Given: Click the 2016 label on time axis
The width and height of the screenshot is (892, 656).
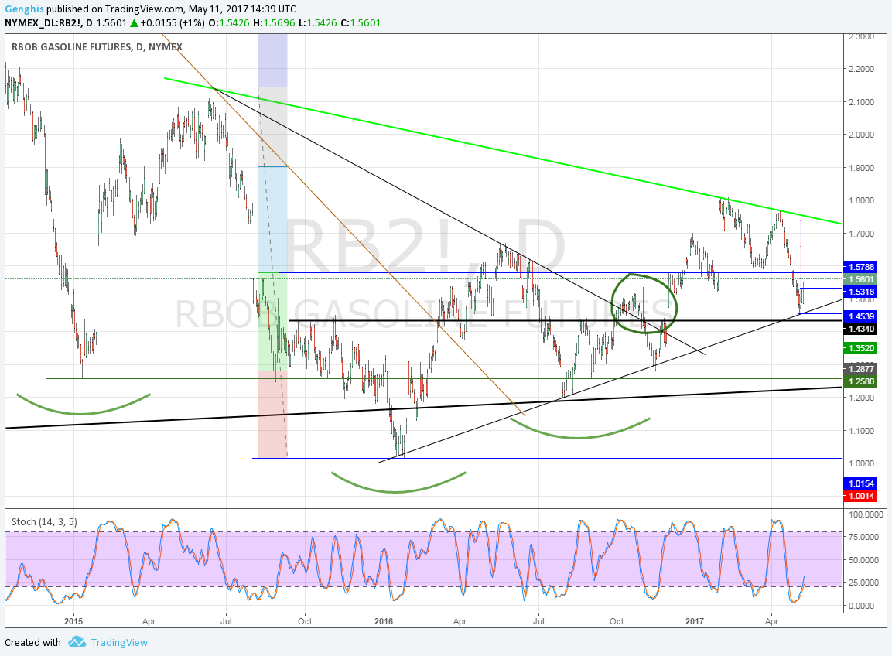Looking at the screenshot, I should point(384,621).
